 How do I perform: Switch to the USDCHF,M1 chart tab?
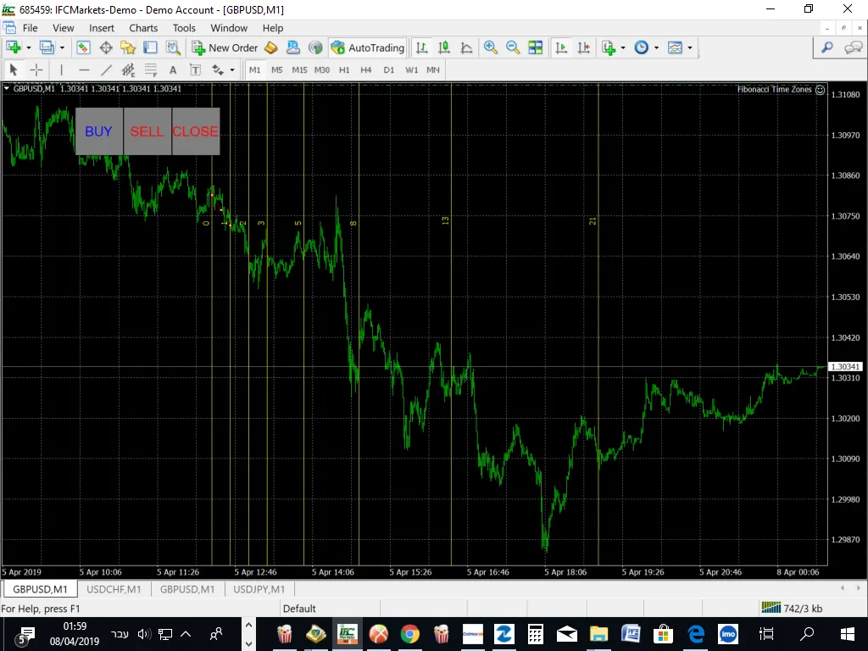click(114, 588)
